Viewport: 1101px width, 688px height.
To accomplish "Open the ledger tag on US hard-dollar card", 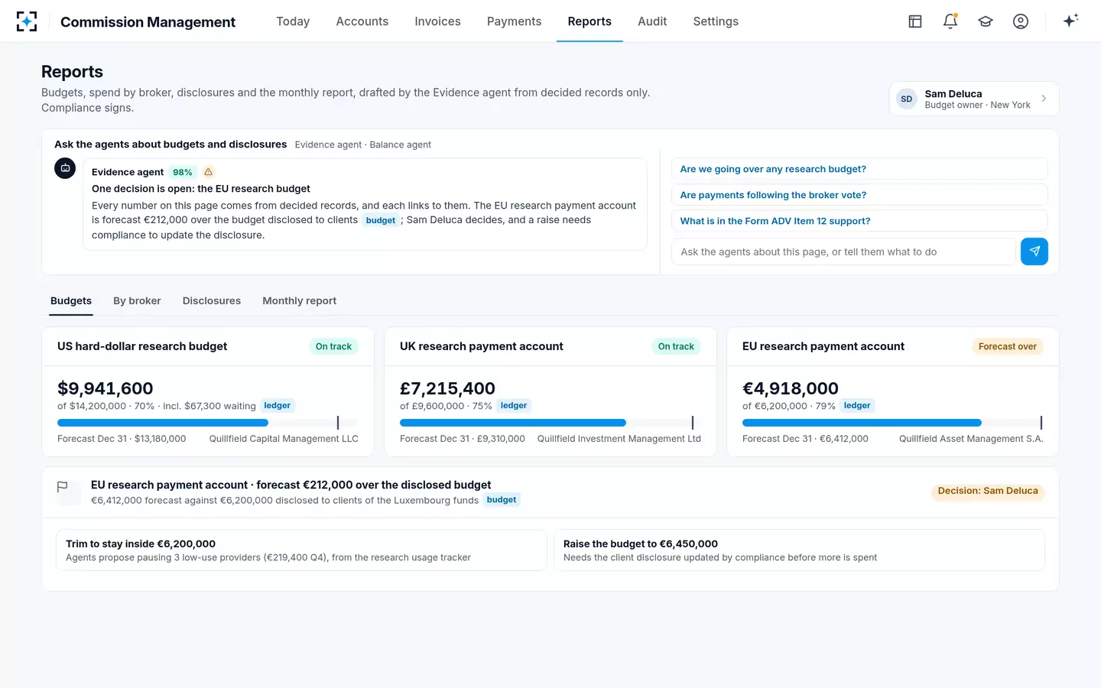I will pyautogui.click(x=278, y=406).
